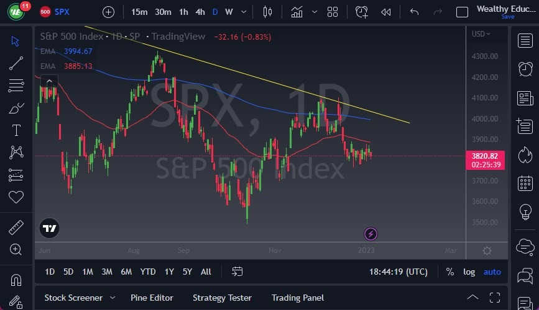Viewport: 539px width, 310px height.
Task: Open the Strategy Tester tab
Action: [222, 298]
